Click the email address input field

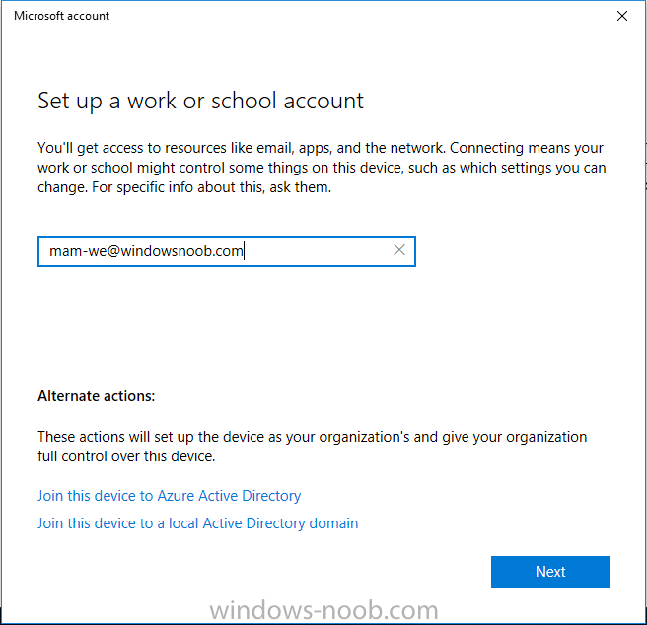(227, 251)
